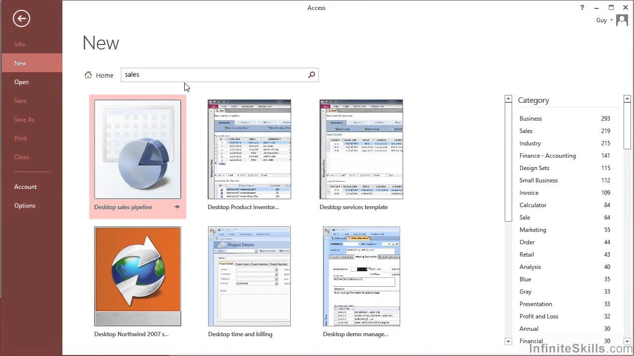
Task: Click the Home link beside search
Action: [105, 75]
